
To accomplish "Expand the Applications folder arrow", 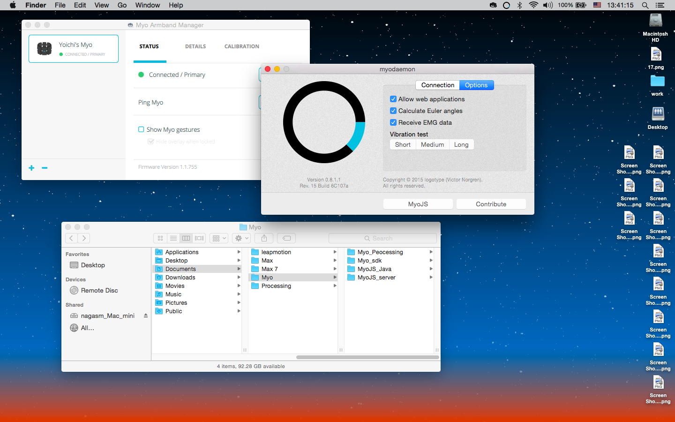I will [239, 252].
